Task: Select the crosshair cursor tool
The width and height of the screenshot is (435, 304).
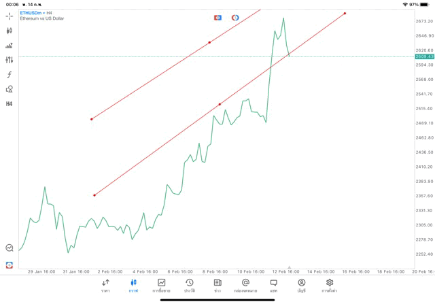Action: [10, 16]
